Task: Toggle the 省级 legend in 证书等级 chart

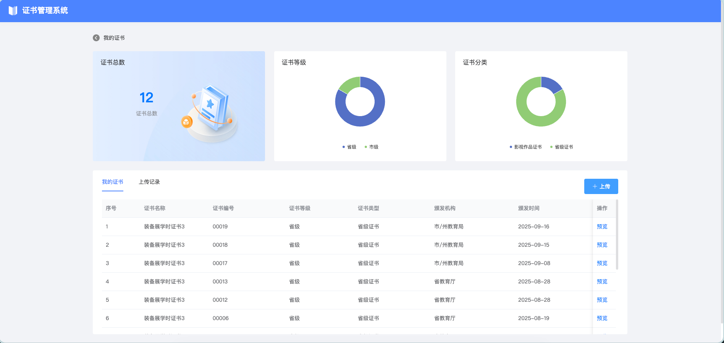Action: [349, 147]
